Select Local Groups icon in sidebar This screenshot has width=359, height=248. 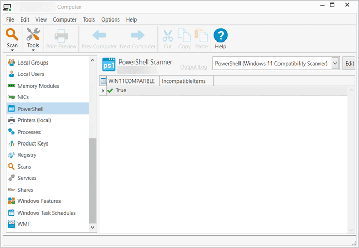(x=11, y=63)
